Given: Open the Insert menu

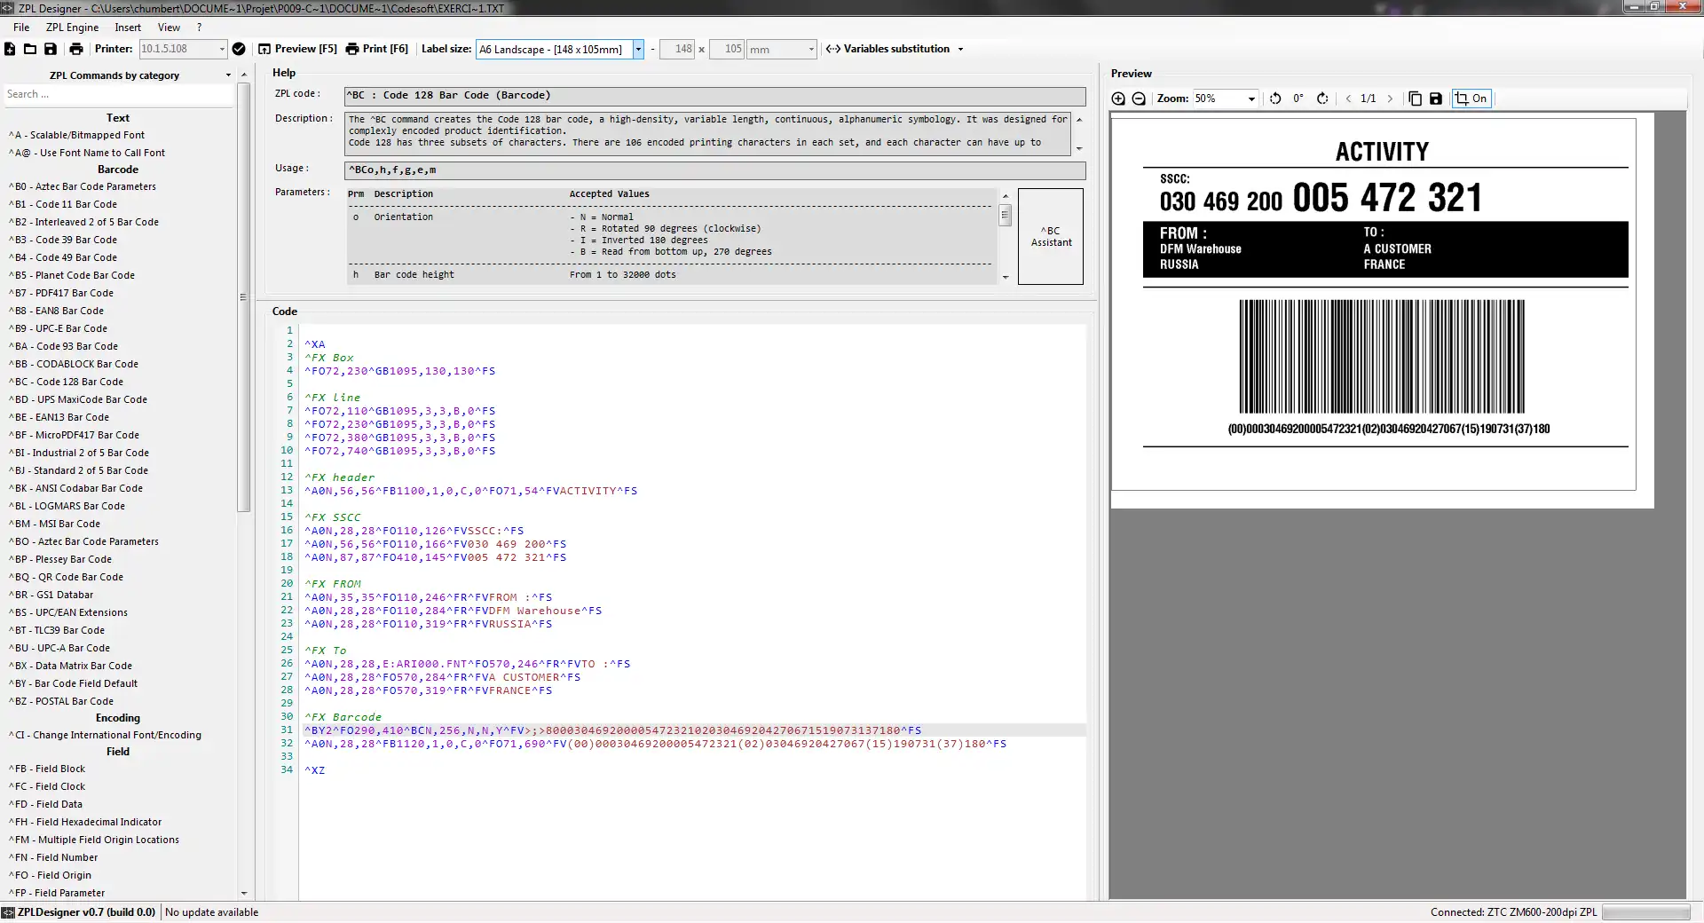Looking at the screenshot, I should 128,28.
